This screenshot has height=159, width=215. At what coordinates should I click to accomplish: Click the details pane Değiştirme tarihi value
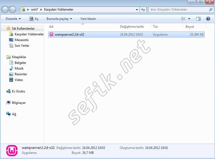click(x=94, y=148)
